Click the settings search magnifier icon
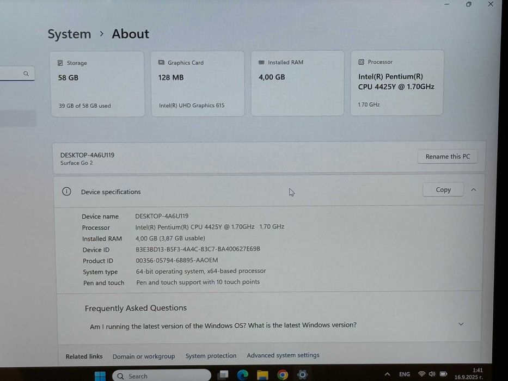The image size is (508, 381). (x=26, y=74)
